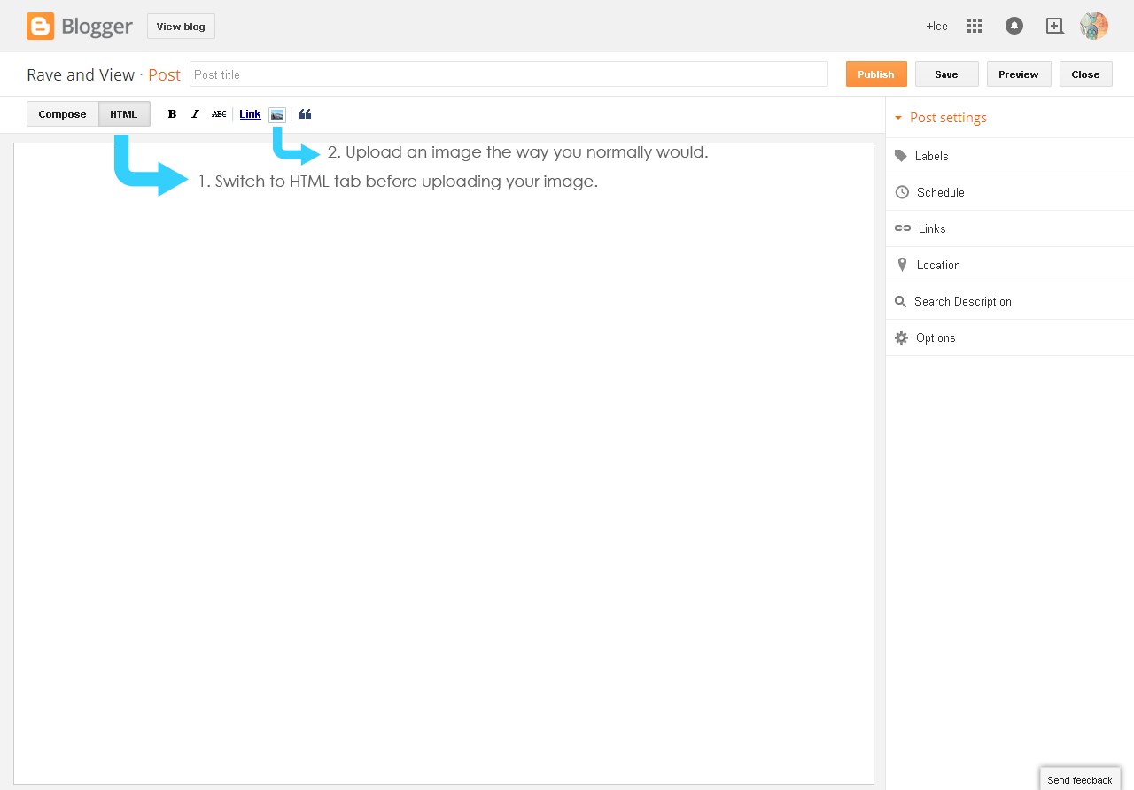Open the Labels panel
The width and height of the screenshot is (1134, 790).
[x=932, y=156]
